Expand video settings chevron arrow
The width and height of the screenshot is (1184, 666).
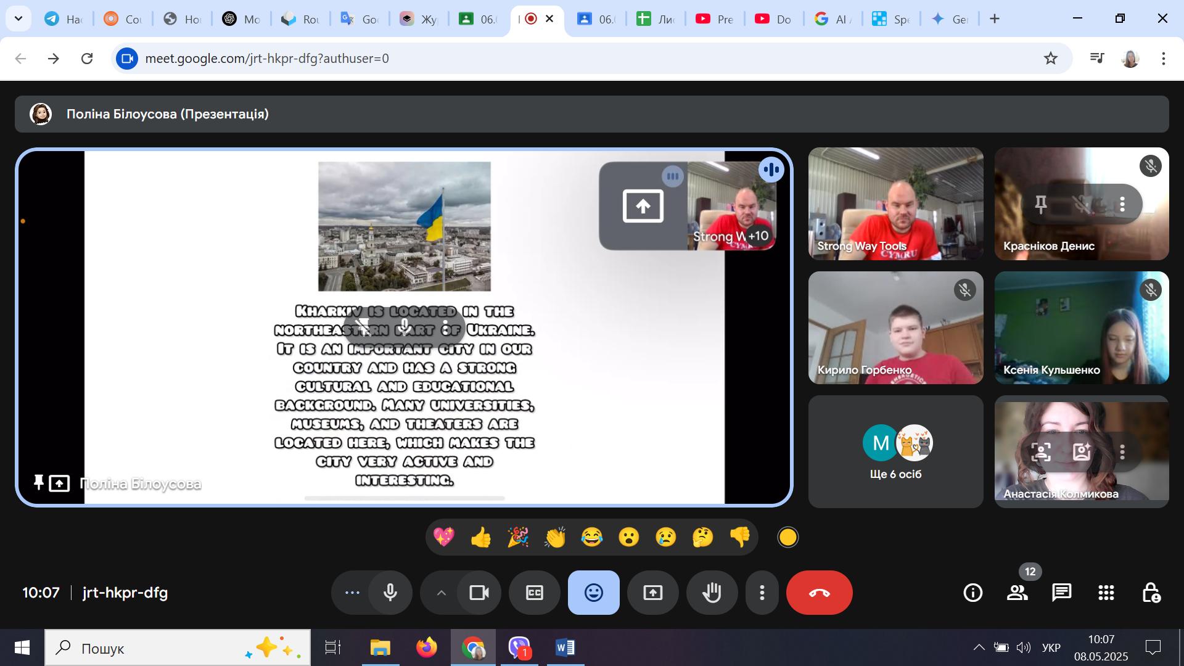point(441,593)
